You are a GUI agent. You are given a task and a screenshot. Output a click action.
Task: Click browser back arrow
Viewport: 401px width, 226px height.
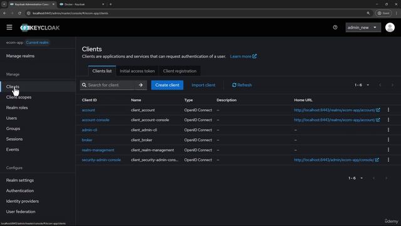click(x=4, y=13)
